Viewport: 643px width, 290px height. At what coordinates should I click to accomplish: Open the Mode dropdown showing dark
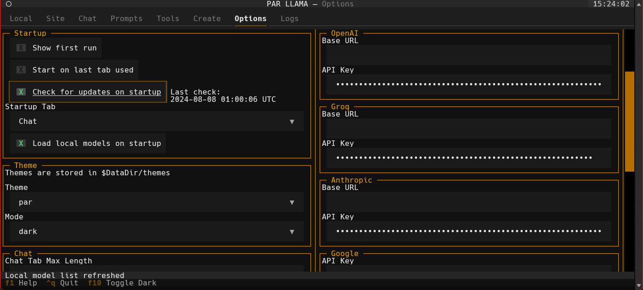pos(156,232)
